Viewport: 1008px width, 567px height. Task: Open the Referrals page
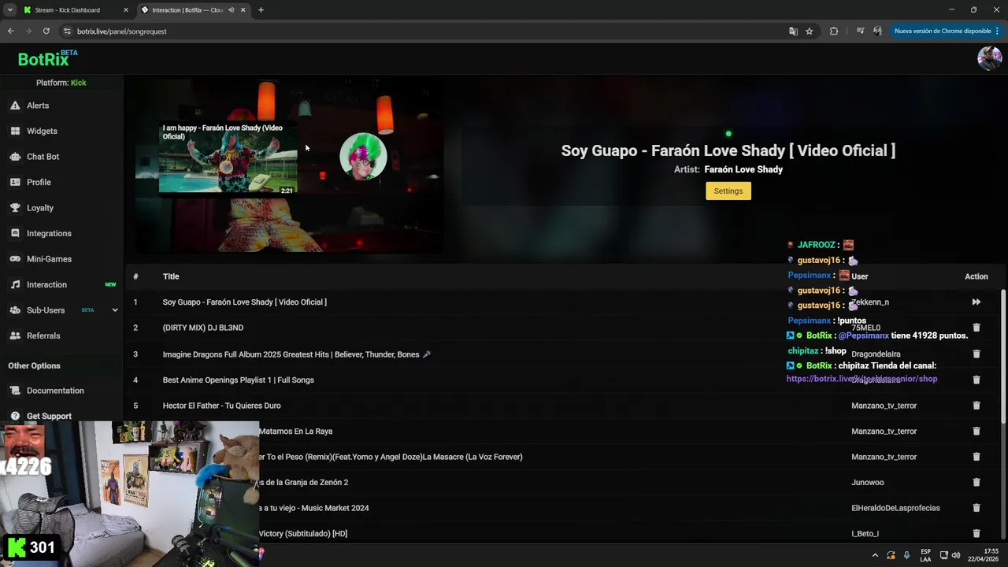tap(43, 335)
